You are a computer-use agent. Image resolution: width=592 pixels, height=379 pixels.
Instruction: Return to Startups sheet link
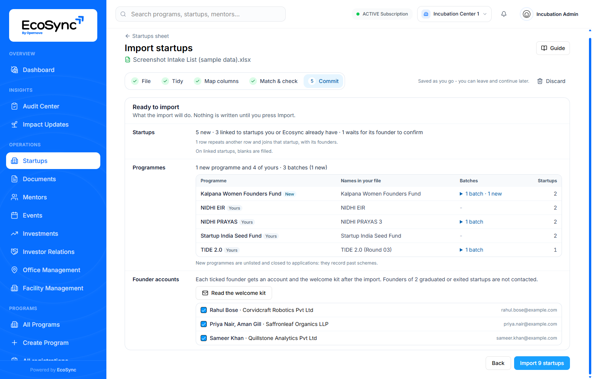pos(147,36)
